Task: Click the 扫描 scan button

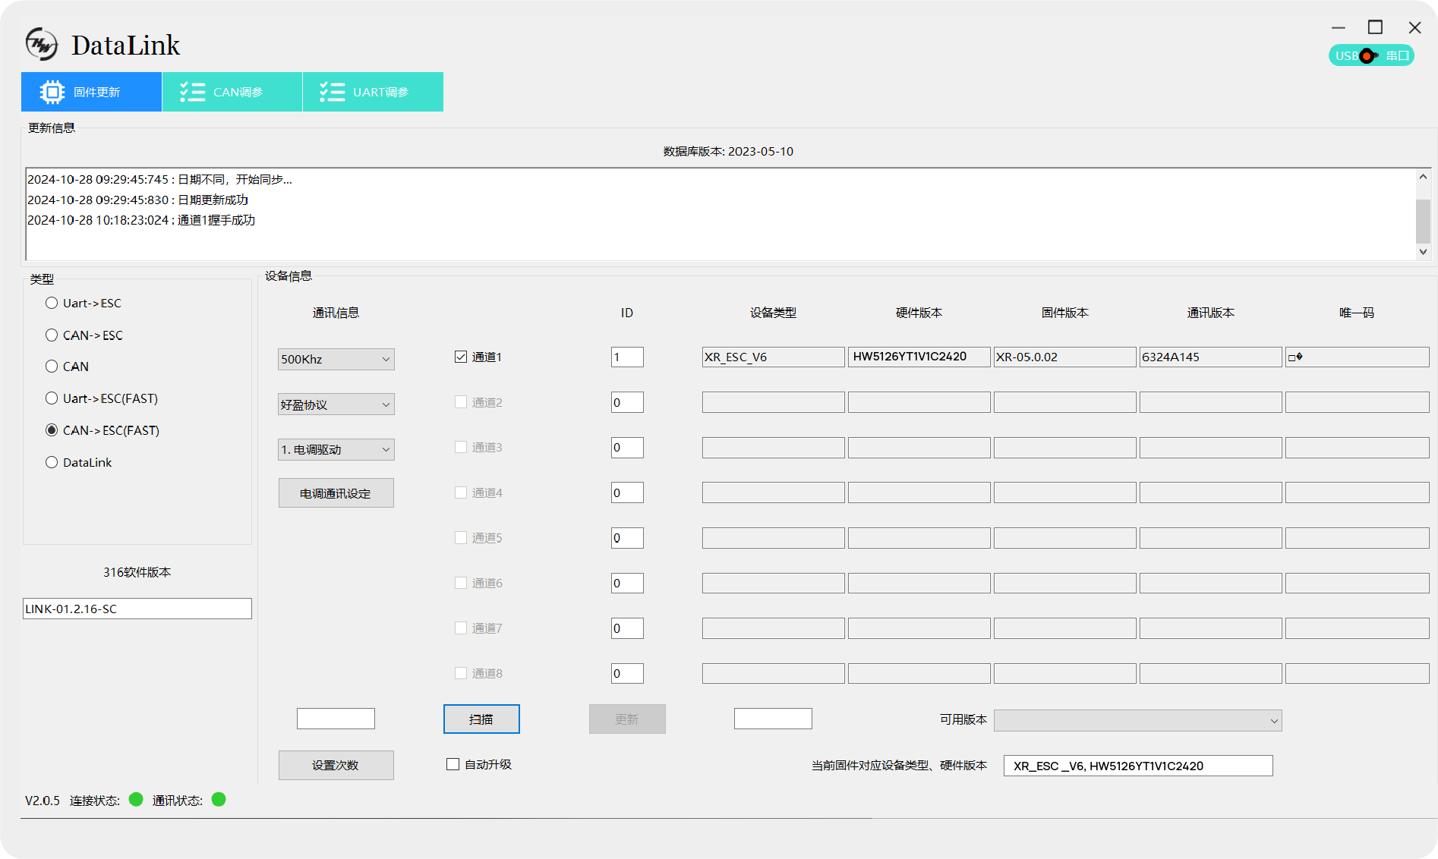Action: [x=481, y=719]
